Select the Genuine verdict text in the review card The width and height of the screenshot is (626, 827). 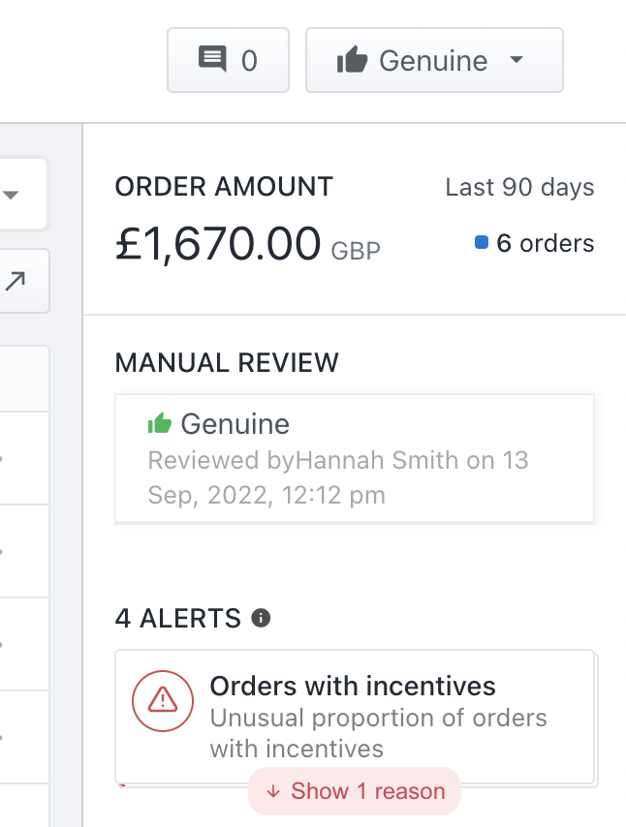(x=235, y=424)
